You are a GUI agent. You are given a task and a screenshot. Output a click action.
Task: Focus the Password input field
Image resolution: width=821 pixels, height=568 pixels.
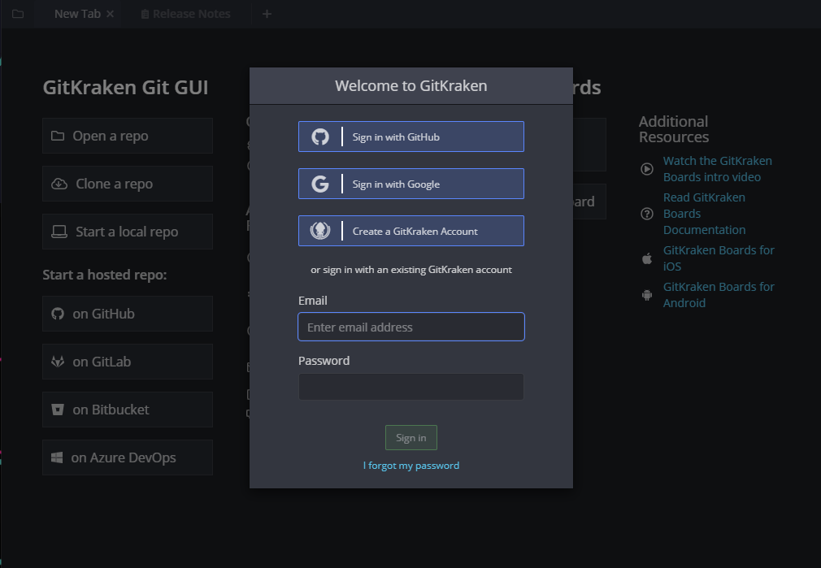(411, 387)
